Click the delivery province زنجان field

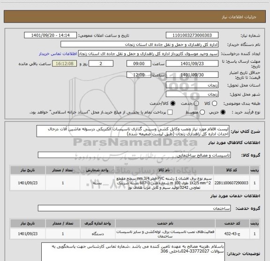(x=192, y=85)
